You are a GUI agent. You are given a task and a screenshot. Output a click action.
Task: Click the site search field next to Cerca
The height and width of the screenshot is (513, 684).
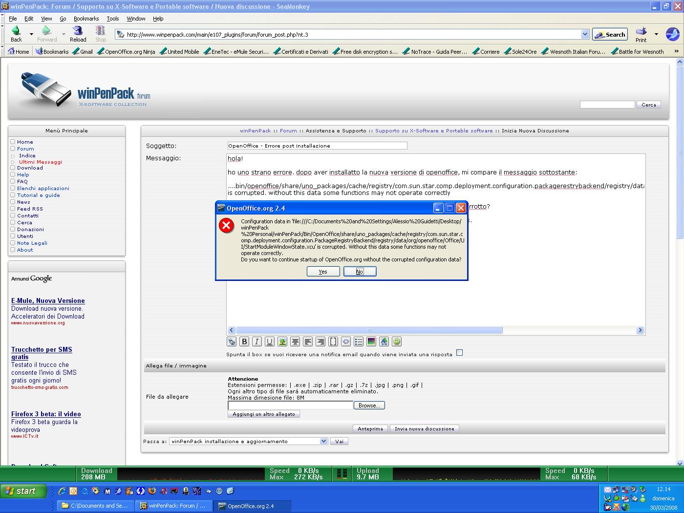tap(607, 105)
